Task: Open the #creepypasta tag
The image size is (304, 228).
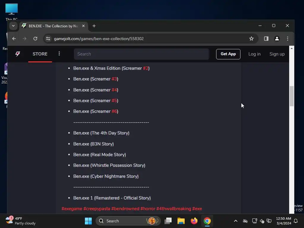Action: pos(96,209)
